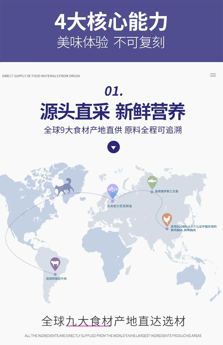The image size is (223, 345).
Task: Click the ALL THE INGREDIENTS English footer line
Action: pos(113,336)
